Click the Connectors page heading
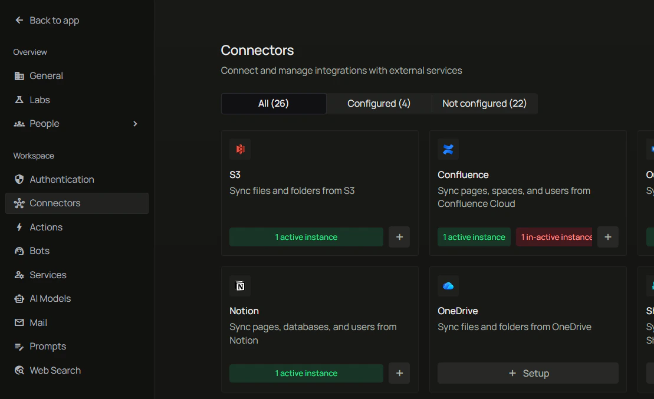 coord(257,51)
